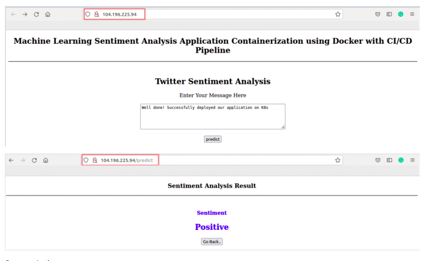Reload the Twitter Sentiment Analysis input page
Screen dimensions: 441x261
(36, 14)
